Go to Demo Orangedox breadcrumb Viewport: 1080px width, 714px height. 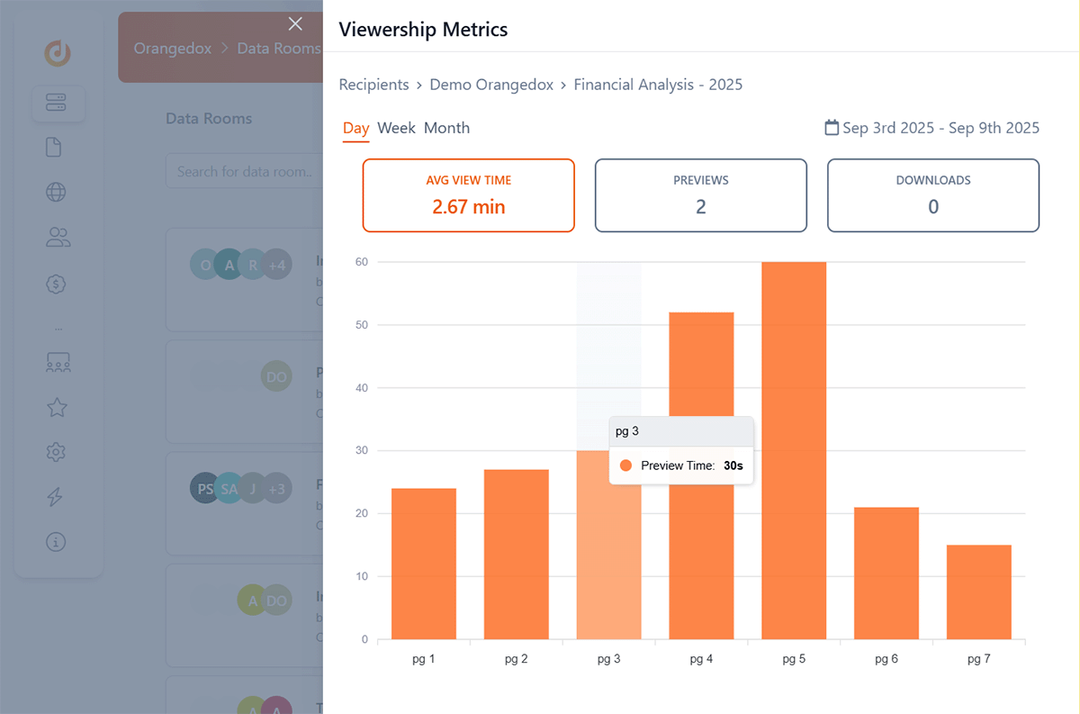[x=490, y=85]
